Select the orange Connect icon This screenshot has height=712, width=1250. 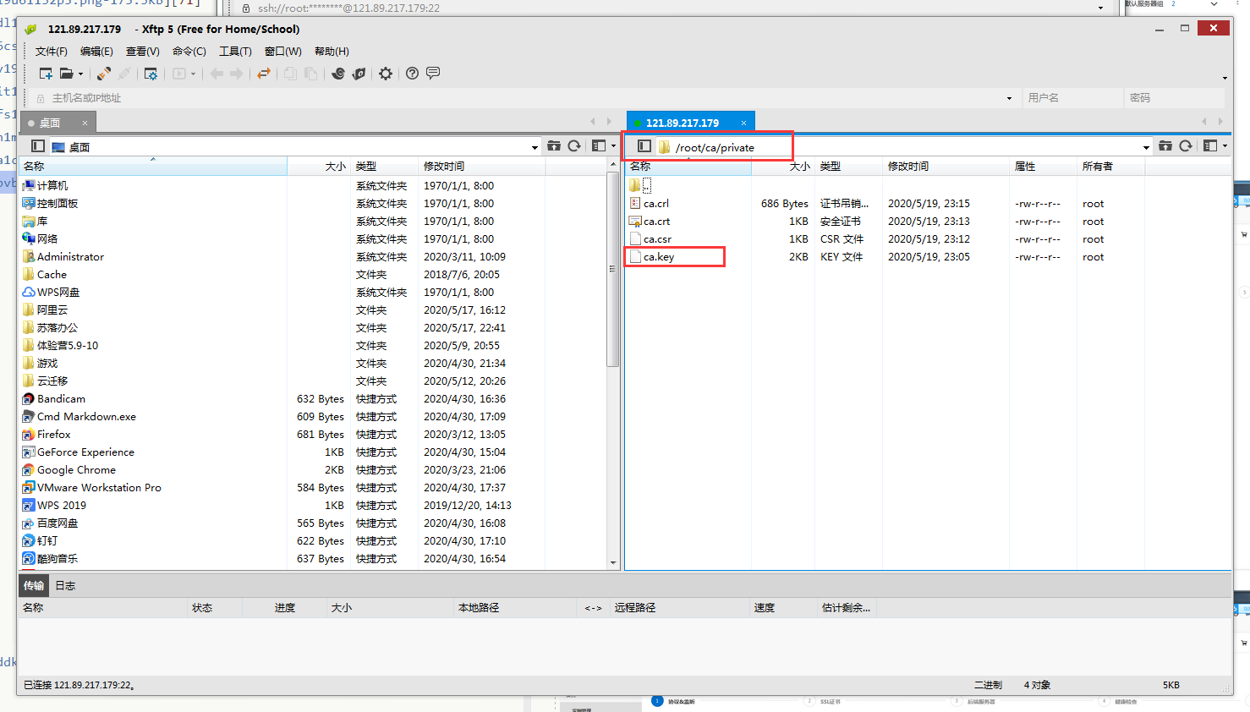[x=102, y=74]
